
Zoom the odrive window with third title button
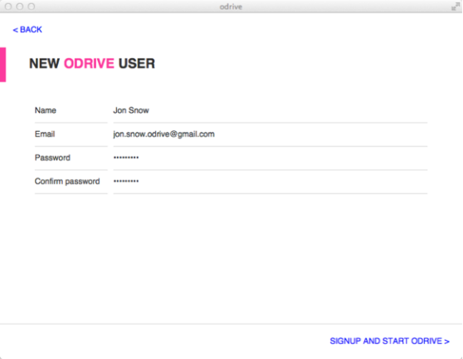[32, 6]
